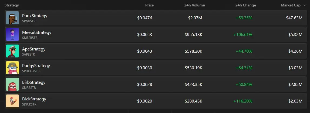Select PunkStrategy's $0.0476 price cell
Viewport: 310px width, 113px height.
pyautogui.click(x=145, y=18)
